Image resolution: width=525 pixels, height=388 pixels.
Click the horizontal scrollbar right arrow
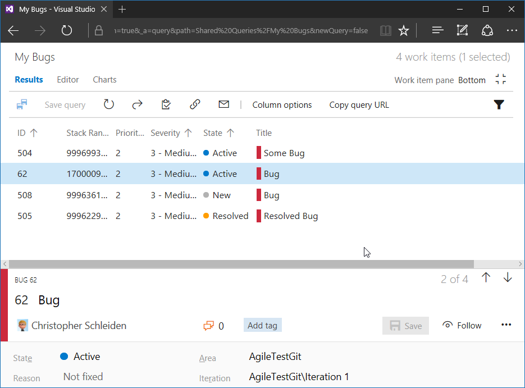520,264
